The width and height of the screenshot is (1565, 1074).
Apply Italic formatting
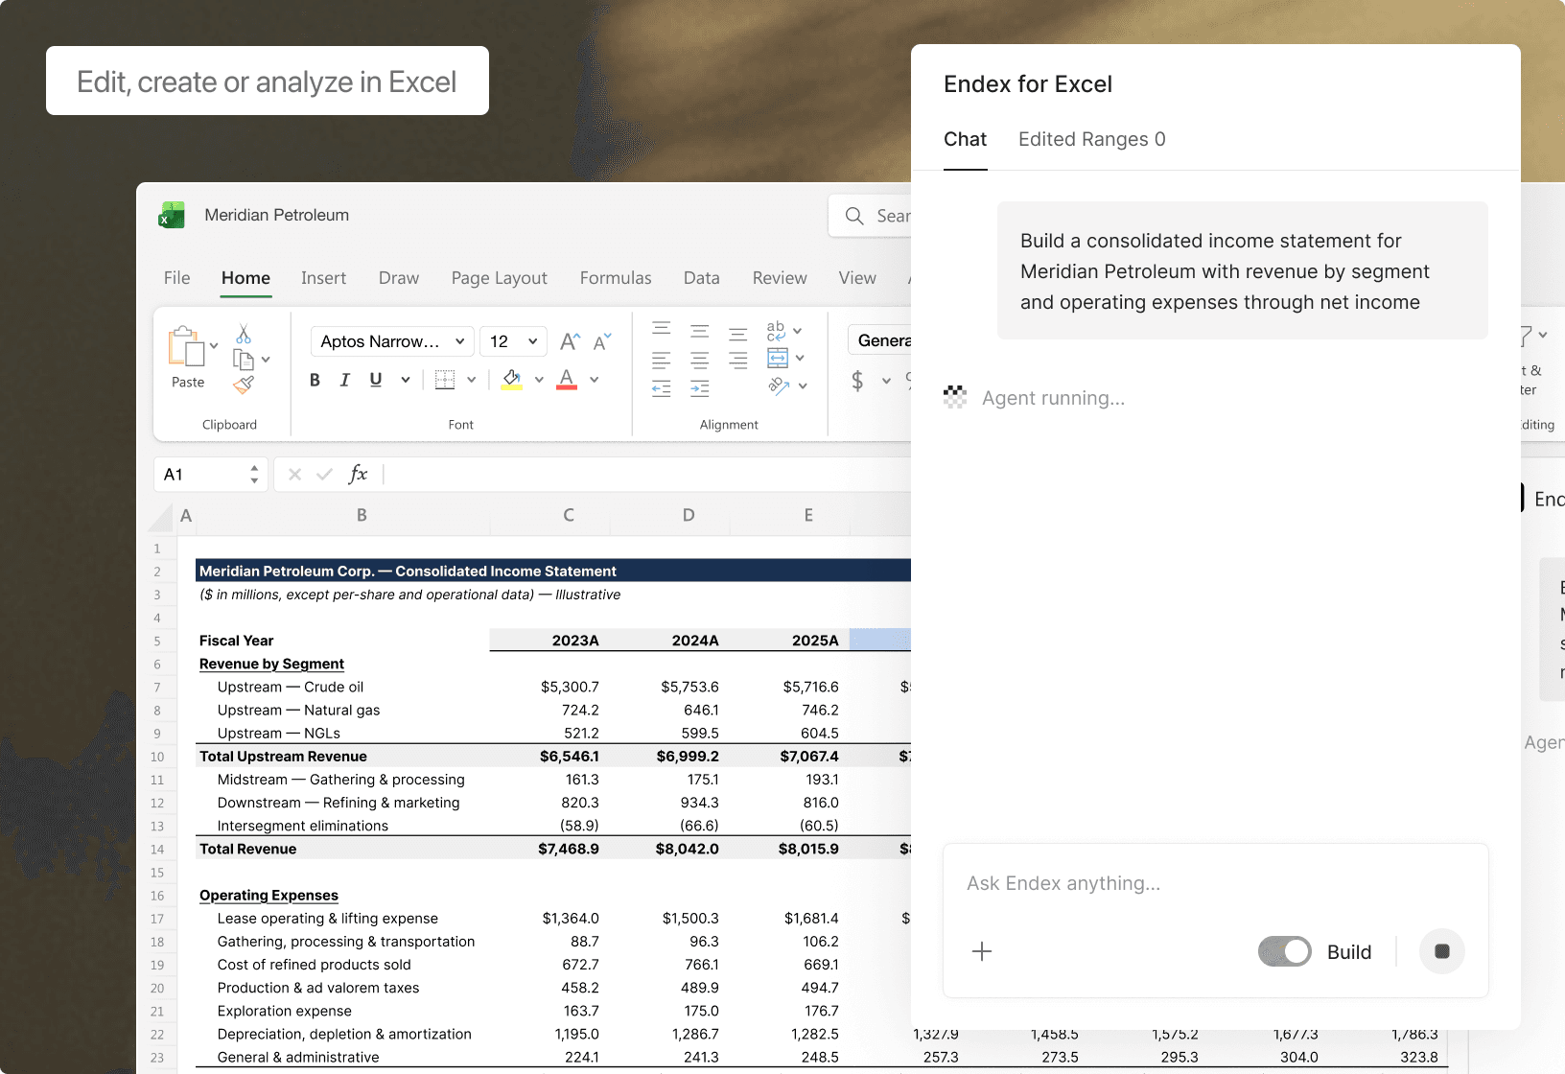345,380
